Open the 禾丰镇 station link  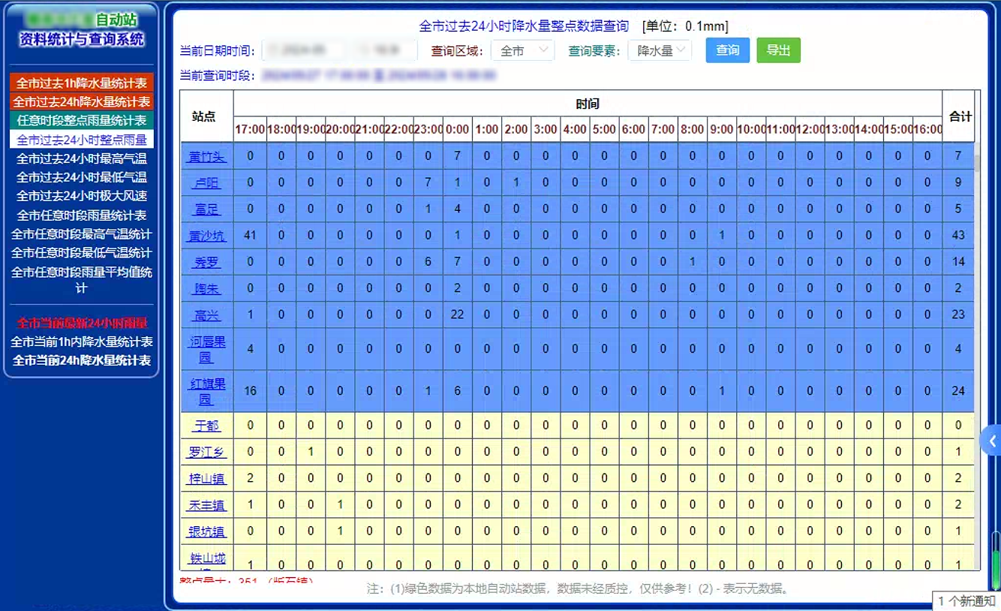click(206, 505)
